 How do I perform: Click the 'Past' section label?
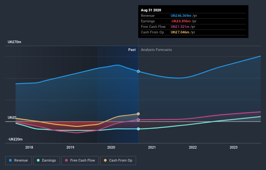coord(132,50)
